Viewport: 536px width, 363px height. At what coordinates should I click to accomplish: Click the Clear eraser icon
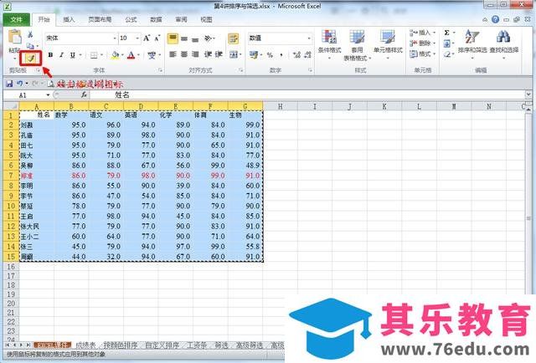447,54
